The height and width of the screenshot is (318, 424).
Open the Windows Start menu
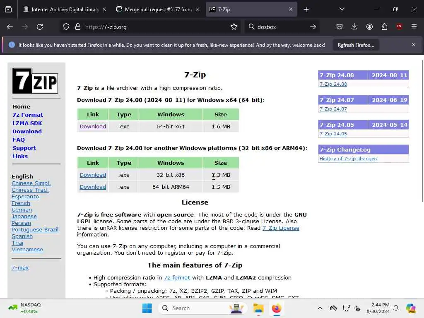(x=147, y=308)
